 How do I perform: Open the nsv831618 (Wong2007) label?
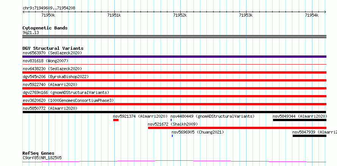click(45, 61)
